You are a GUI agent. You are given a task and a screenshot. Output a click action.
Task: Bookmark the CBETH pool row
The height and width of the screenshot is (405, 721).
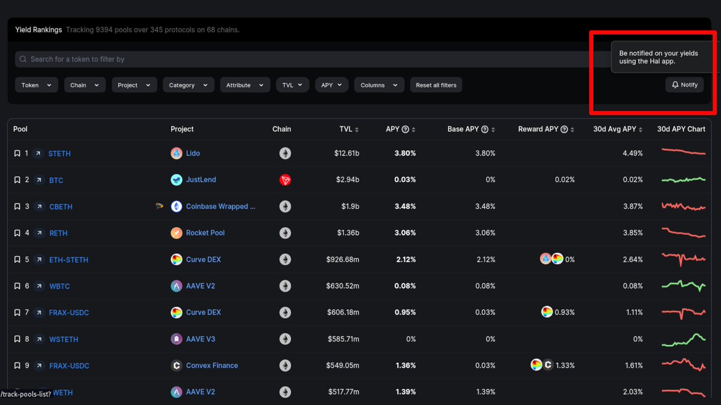tap(17, 206)
